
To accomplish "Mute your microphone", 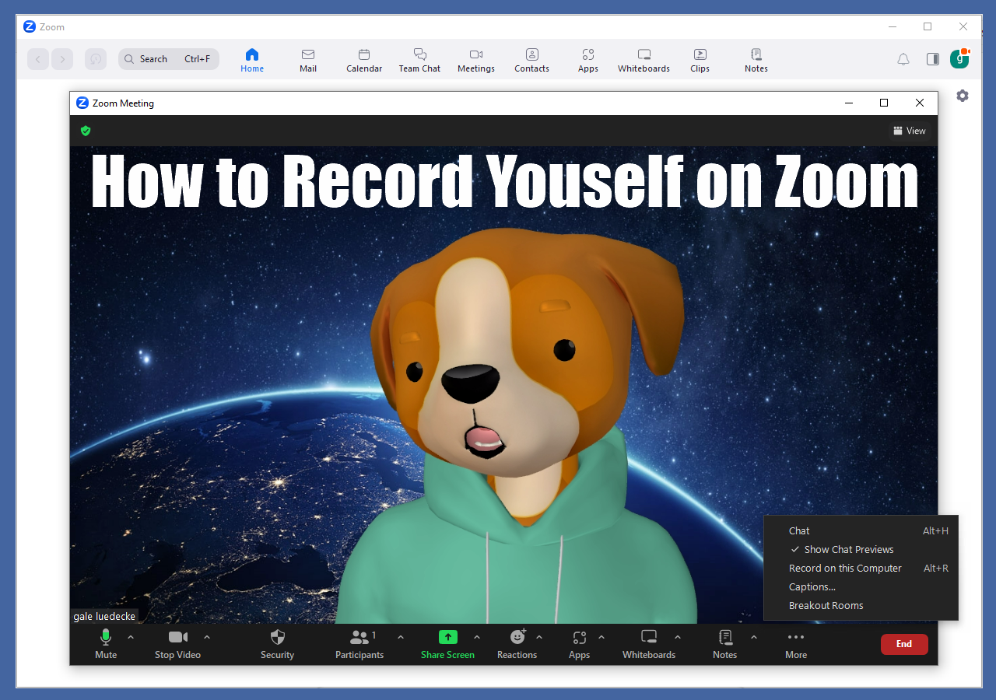I will pos(106,644).
